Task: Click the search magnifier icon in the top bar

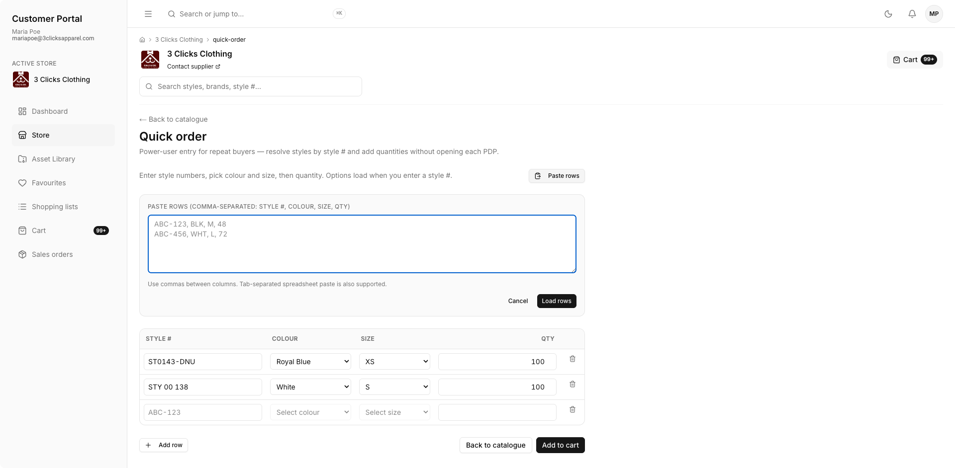Action: click(x=172, y=14)
